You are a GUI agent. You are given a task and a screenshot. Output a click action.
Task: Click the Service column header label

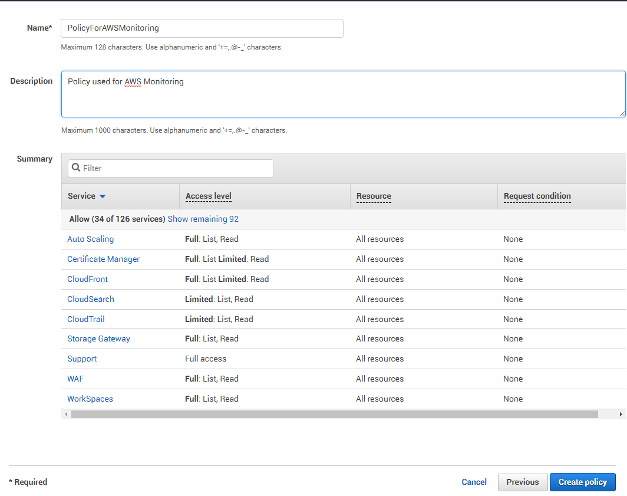(x=81, y=196)
